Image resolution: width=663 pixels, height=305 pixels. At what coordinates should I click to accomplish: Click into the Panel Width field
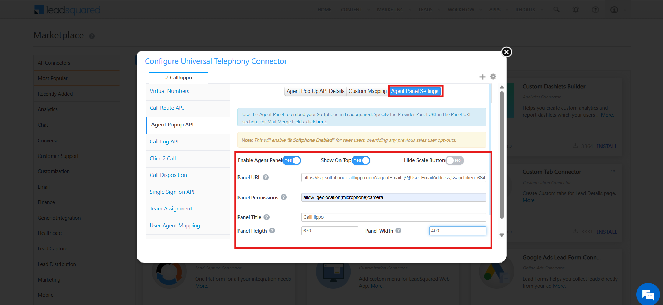[458, 231]
